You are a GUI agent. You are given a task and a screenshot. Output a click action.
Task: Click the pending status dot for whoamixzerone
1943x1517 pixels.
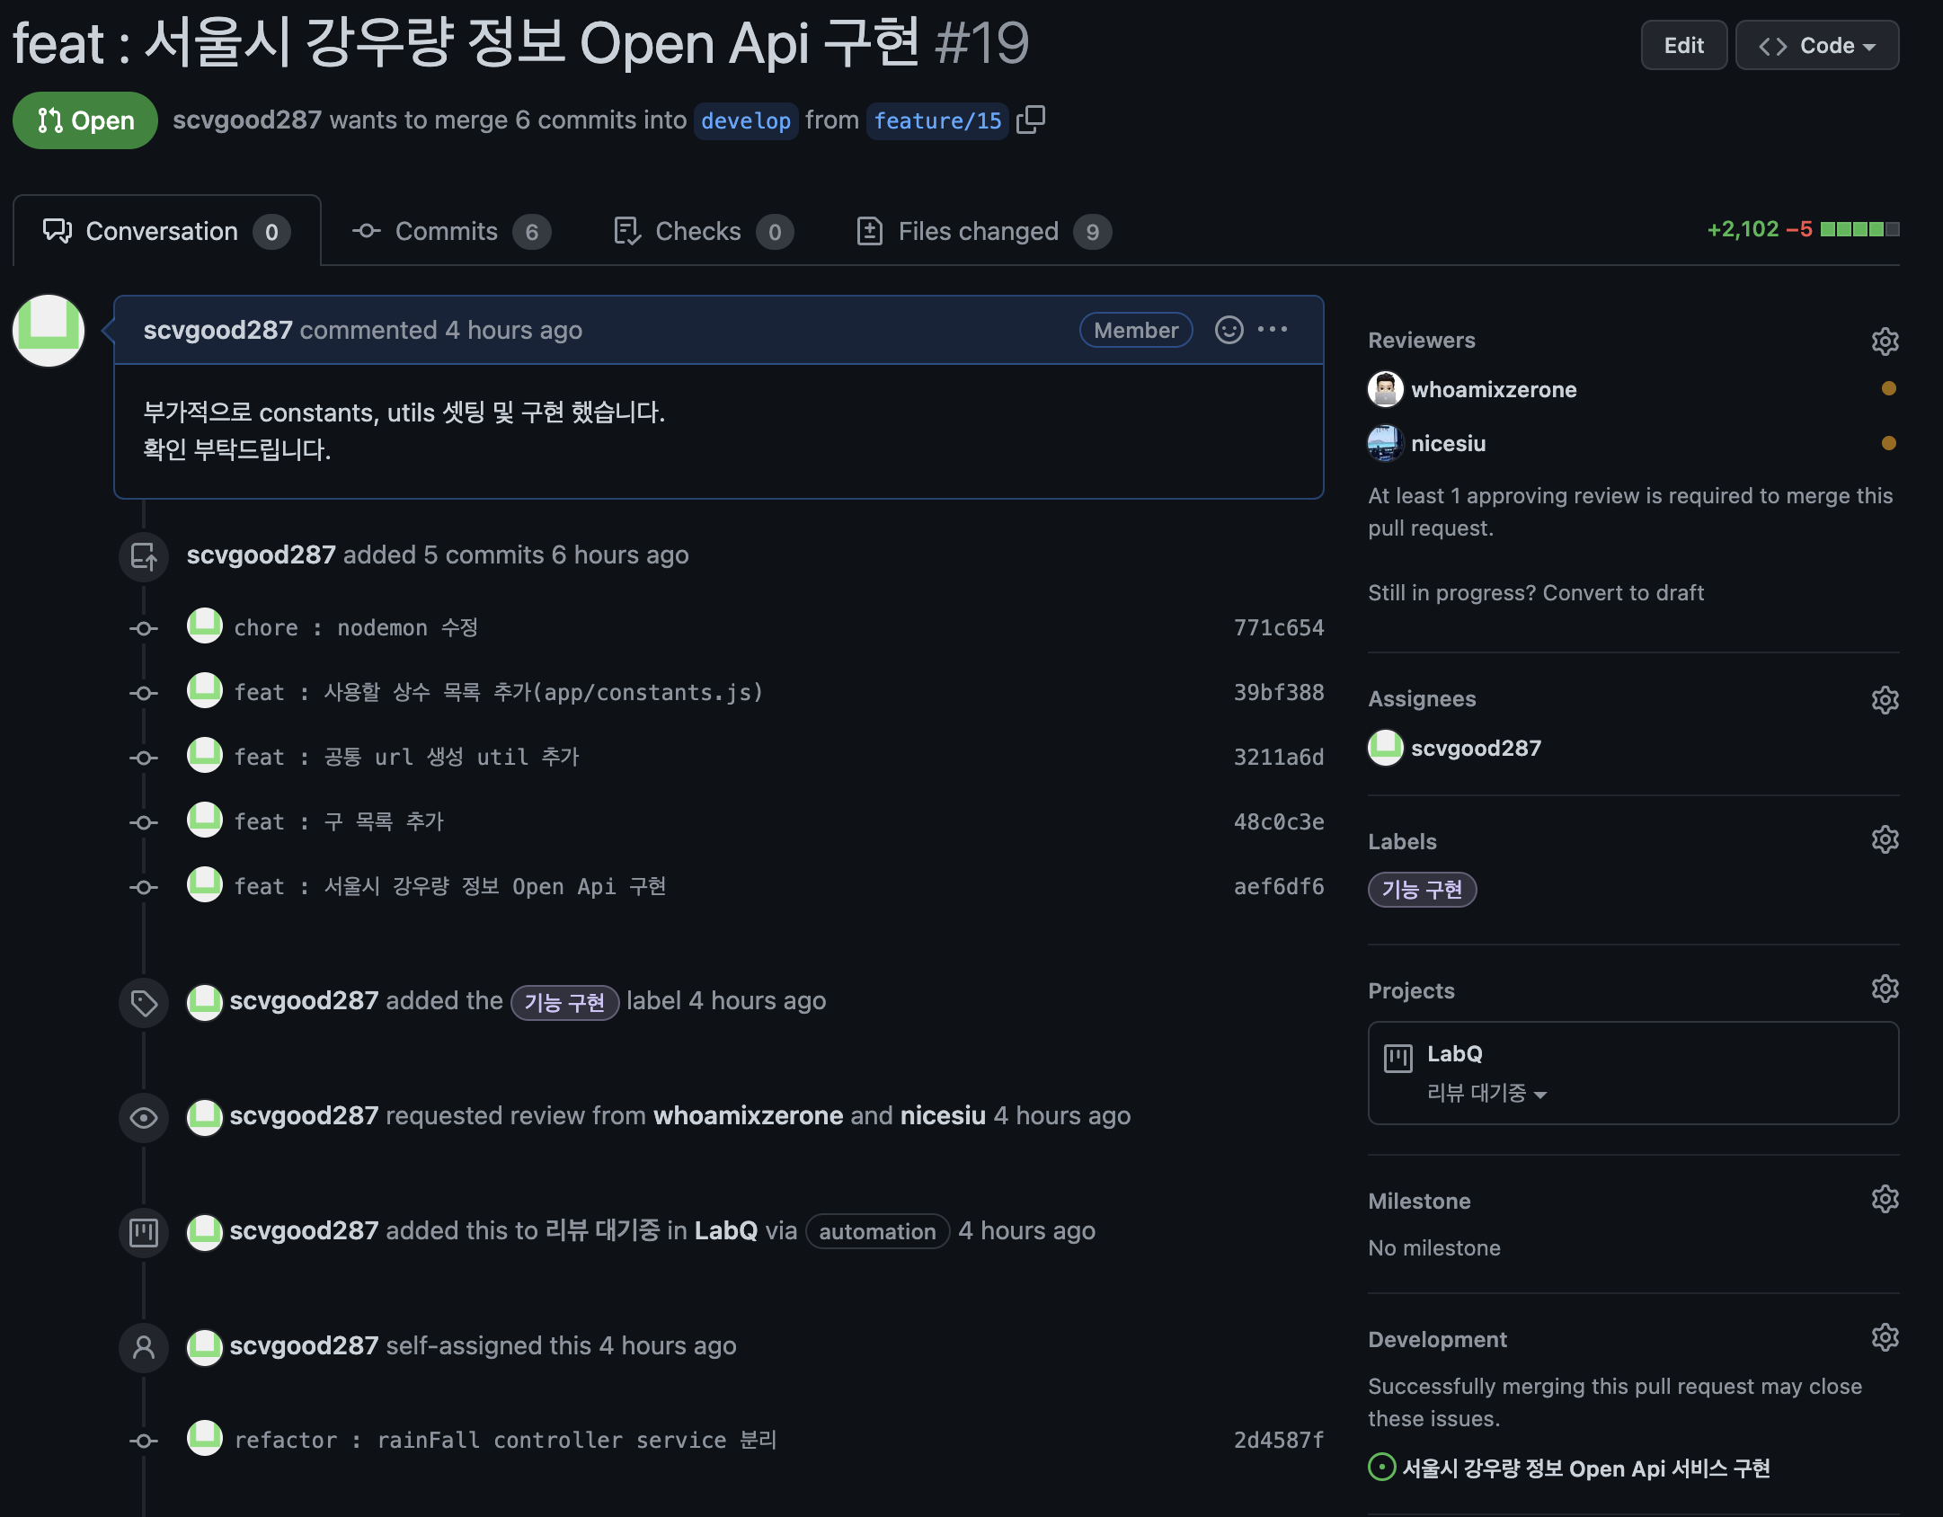pyautogui.click(x=1888, y=388)
